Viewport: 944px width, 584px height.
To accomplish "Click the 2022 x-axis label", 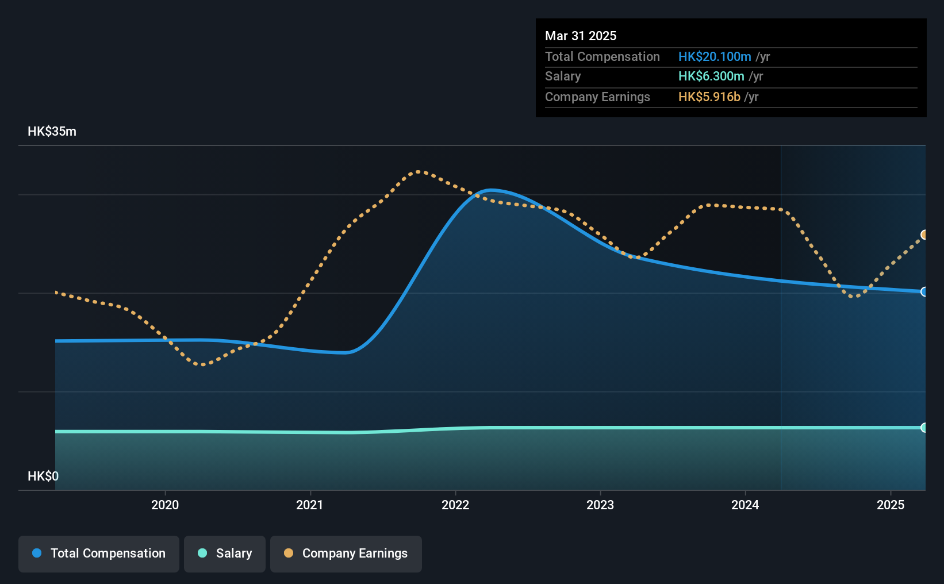I will pos(455,505).
